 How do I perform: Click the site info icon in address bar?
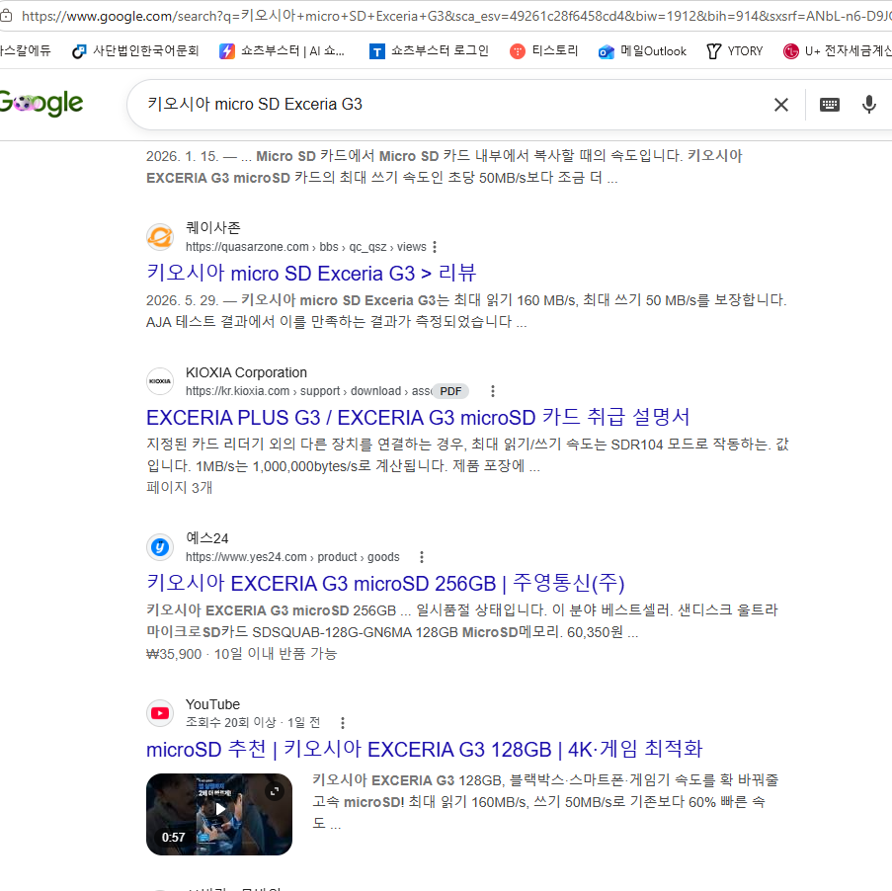(x=6, y=16)
